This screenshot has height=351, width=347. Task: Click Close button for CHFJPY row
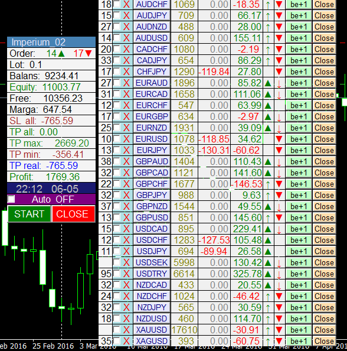tap(324, 72)
